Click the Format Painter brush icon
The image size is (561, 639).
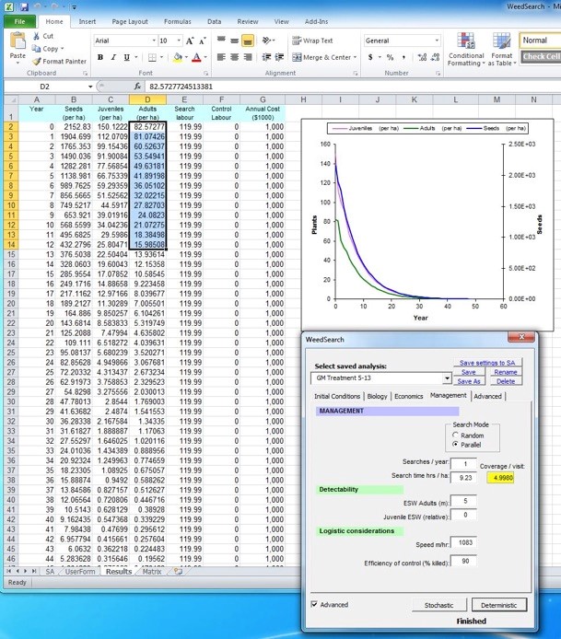(x=36, y=61)
